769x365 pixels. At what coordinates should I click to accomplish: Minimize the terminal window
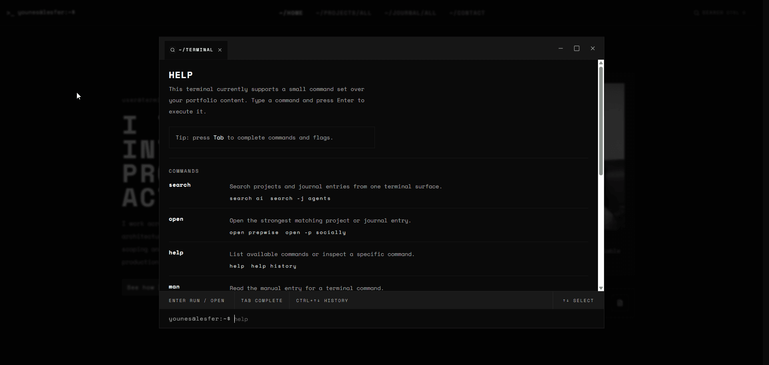tap(561, 48)
